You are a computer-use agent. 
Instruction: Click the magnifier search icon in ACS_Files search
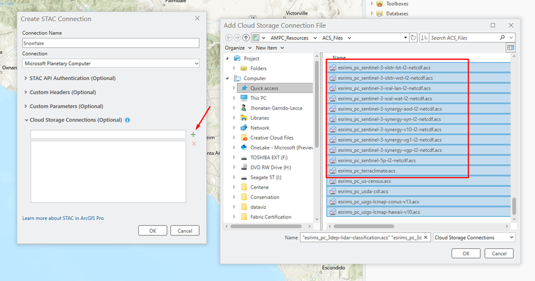coord(502,37)
